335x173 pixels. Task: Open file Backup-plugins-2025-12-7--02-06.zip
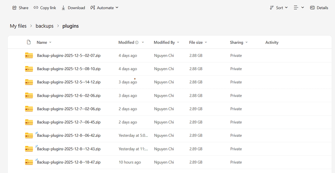click(69, 109)
